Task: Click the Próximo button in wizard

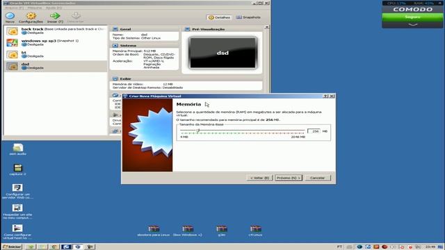Action: pos(289,178)
